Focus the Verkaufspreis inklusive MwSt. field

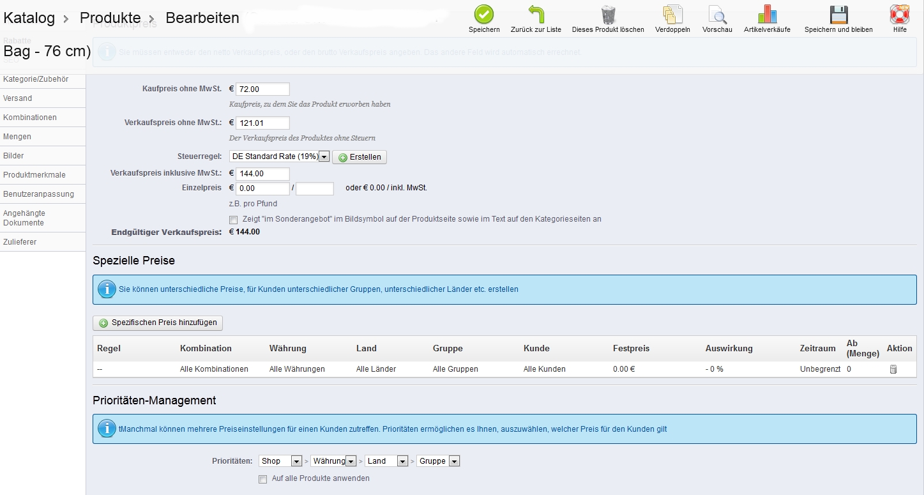coord(262,174)
